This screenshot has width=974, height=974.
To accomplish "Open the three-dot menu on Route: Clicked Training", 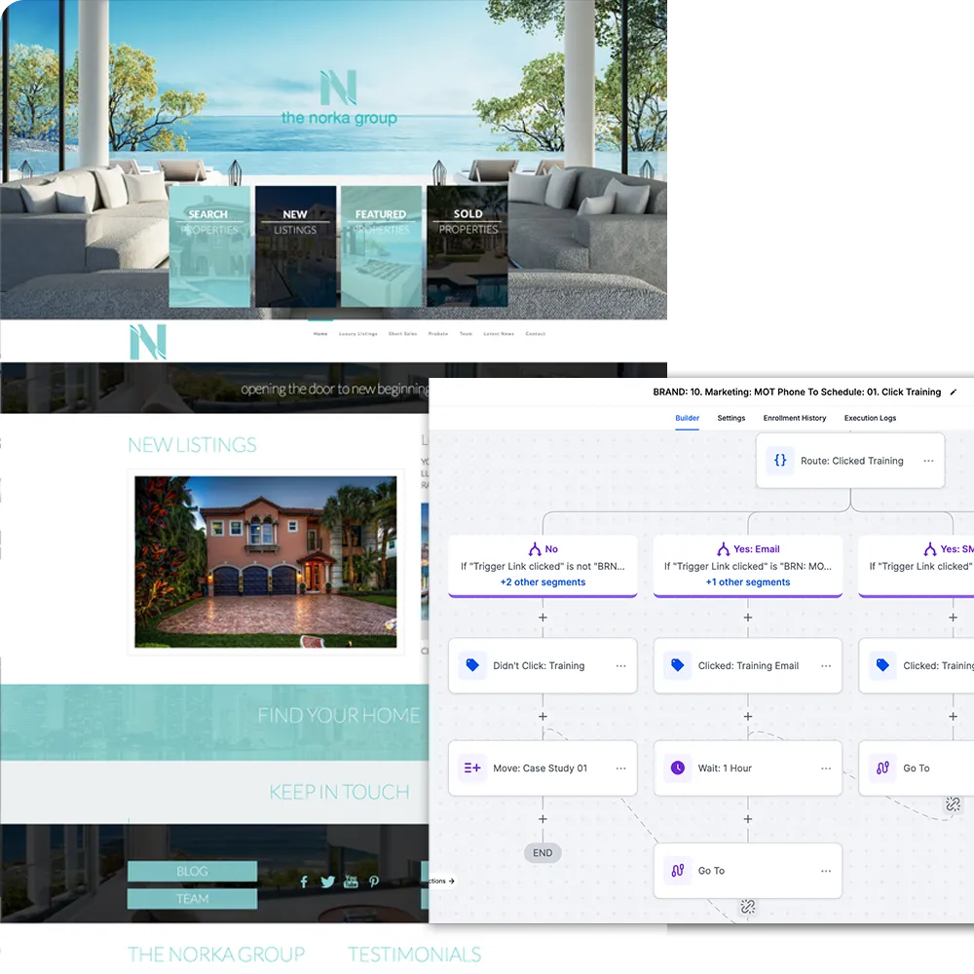I will click(x=928, y=461).
